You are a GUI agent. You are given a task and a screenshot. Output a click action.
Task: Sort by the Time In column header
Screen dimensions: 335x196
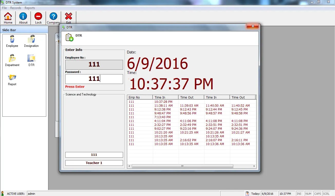165,97
